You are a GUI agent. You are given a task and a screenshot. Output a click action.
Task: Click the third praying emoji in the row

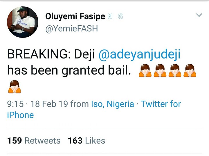[x=175, y=71]
